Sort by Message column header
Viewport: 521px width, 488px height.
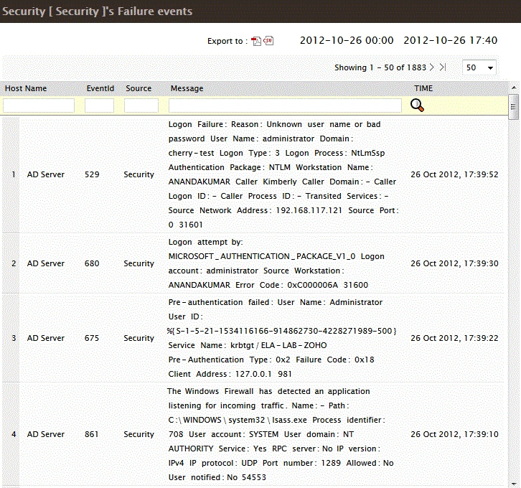click(x=187, y=88)
